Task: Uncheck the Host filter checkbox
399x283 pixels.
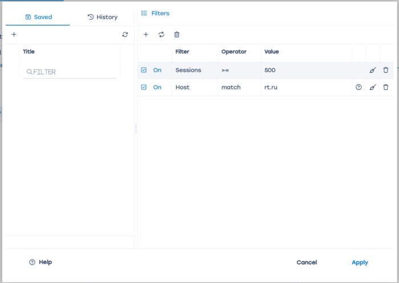Action: pos(144,88)
